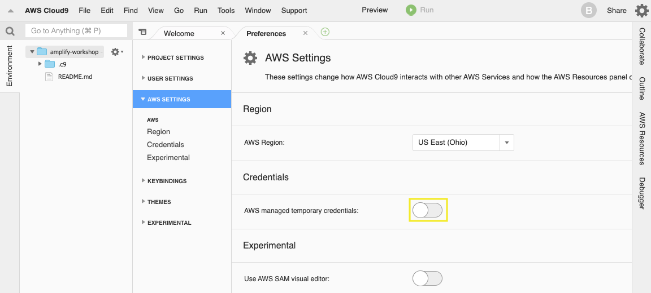Click the collapse menu bar arrow icon
This screenshot has width=651, height=293.
(11, 11)
